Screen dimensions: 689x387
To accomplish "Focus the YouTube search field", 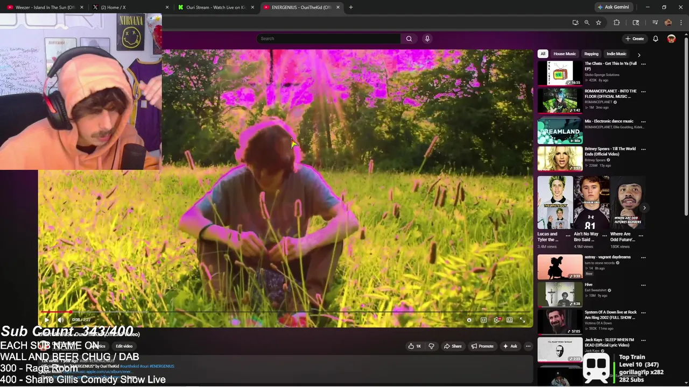I will click(x=328, y=39).
